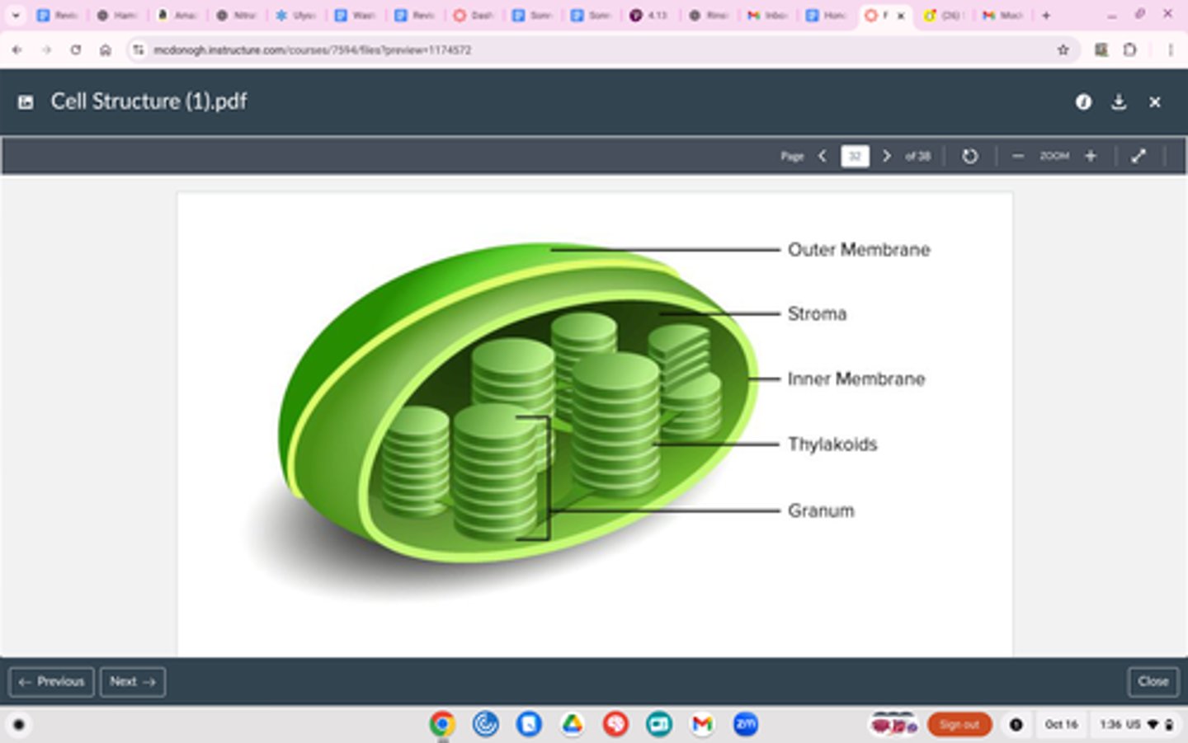Go to the browser home page

tap(106, 50)
